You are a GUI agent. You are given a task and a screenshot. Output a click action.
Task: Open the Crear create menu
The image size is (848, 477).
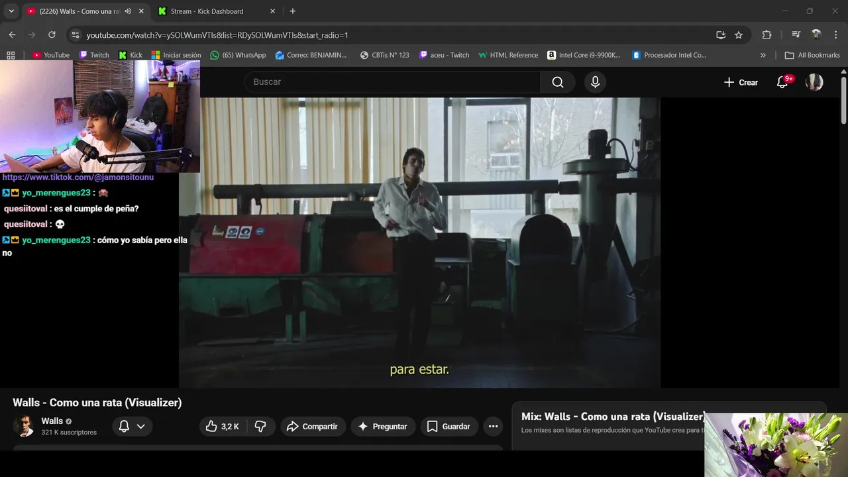(x=741, y=82)
